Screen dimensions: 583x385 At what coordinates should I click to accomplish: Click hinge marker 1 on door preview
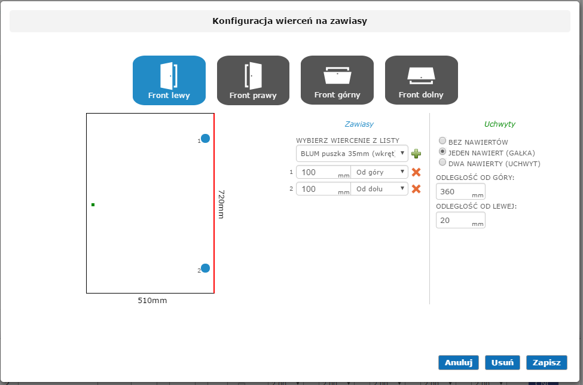(x=205, y=139)
